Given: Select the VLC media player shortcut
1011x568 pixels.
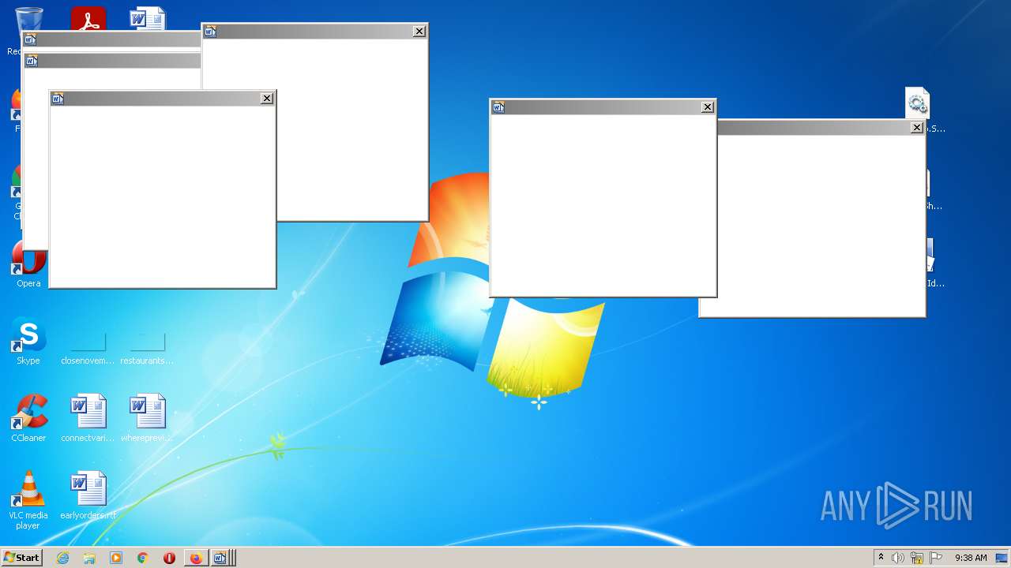Looking at the screenshot, I should pos(28,500).
